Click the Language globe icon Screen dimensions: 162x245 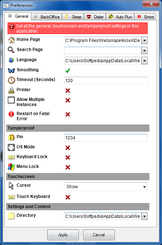click(11, 60)
